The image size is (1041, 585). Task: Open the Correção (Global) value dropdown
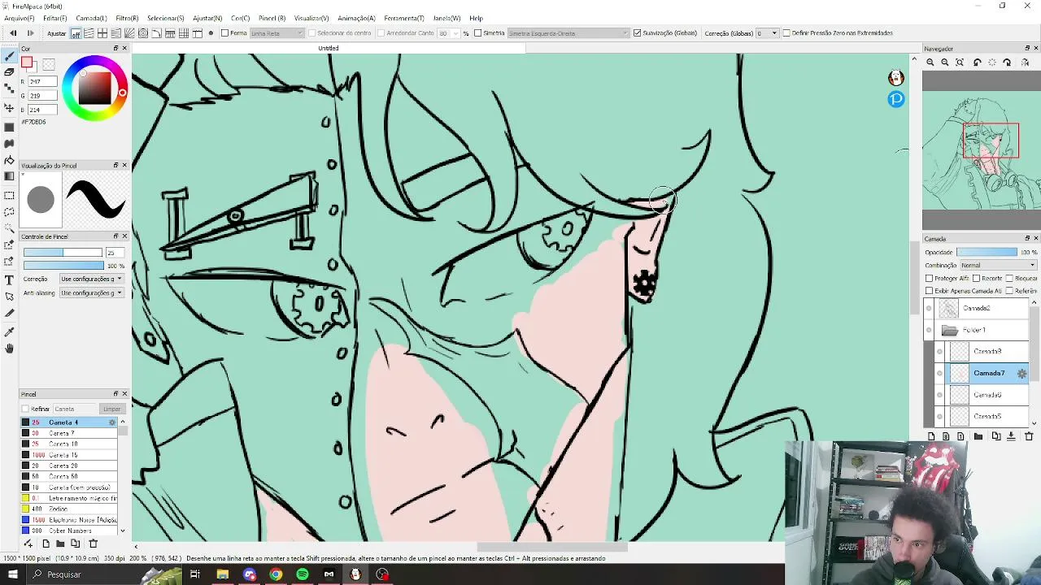click(x=768, y=33)
